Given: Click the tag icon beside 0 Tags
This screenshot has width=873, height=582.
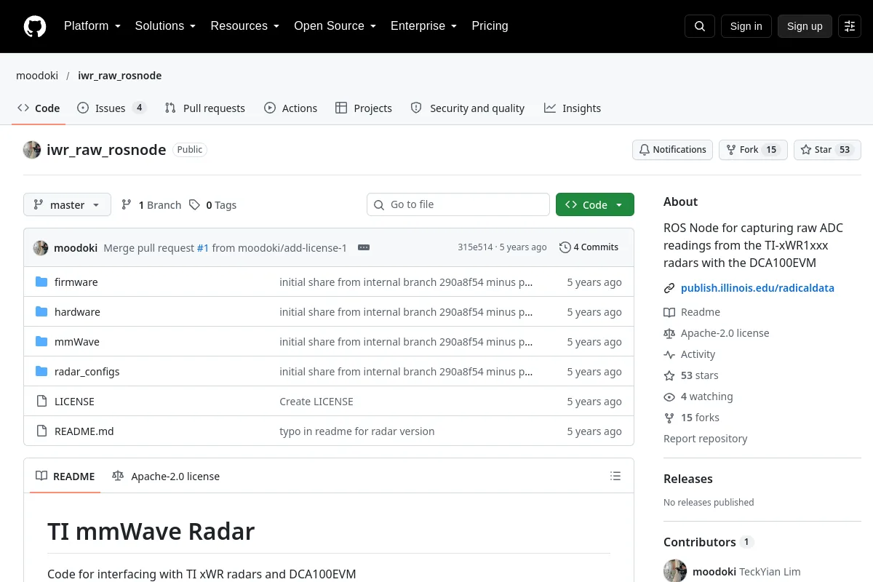Looking at the screenshot, I should pyautogui.click(x=194, y=205).
